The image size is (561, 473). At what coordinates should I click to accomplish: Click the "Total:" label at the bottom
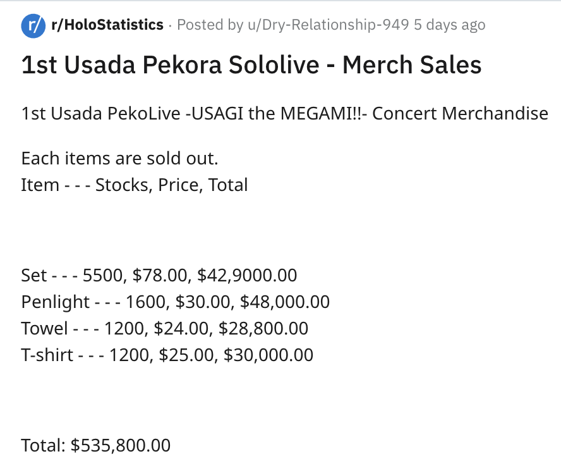point(43,445)
